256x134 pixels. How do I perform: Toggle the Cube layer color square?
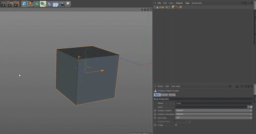coord(167,7)
